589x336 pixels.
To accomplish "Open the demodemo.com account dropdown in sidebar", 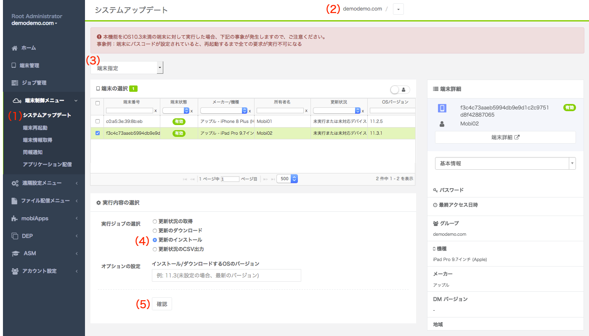I will [x=34, y=23].
